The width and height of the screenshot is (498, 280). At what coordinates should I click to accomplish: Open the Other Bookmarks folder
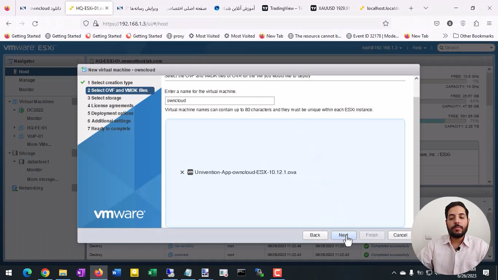pyautogui.click(x=473, y=36)
